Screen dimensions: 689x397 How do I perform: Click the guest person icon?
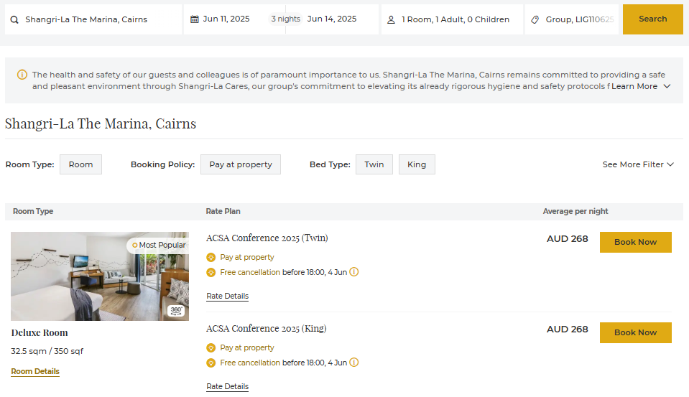(391, 20)
